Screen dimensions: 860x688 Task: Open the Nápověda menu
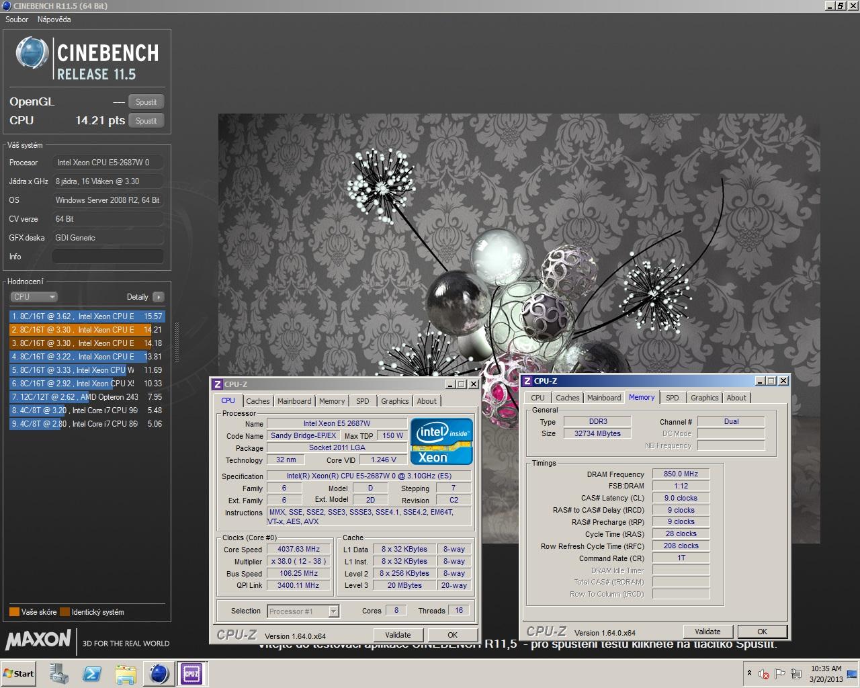click(x=54, y=19)
